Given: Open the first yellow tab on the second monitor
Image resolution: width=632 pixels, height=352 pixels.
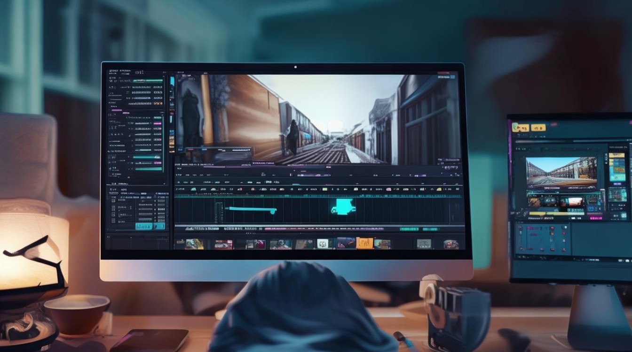Looking at the screenshot, I should (x=520, y=127).
